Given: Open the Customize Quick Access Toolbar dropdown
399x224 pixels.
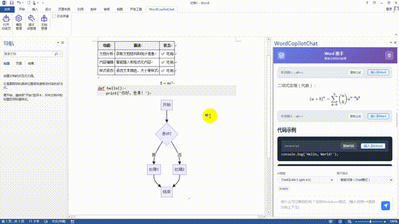Looking at the screenshot, I should [43, 2].
